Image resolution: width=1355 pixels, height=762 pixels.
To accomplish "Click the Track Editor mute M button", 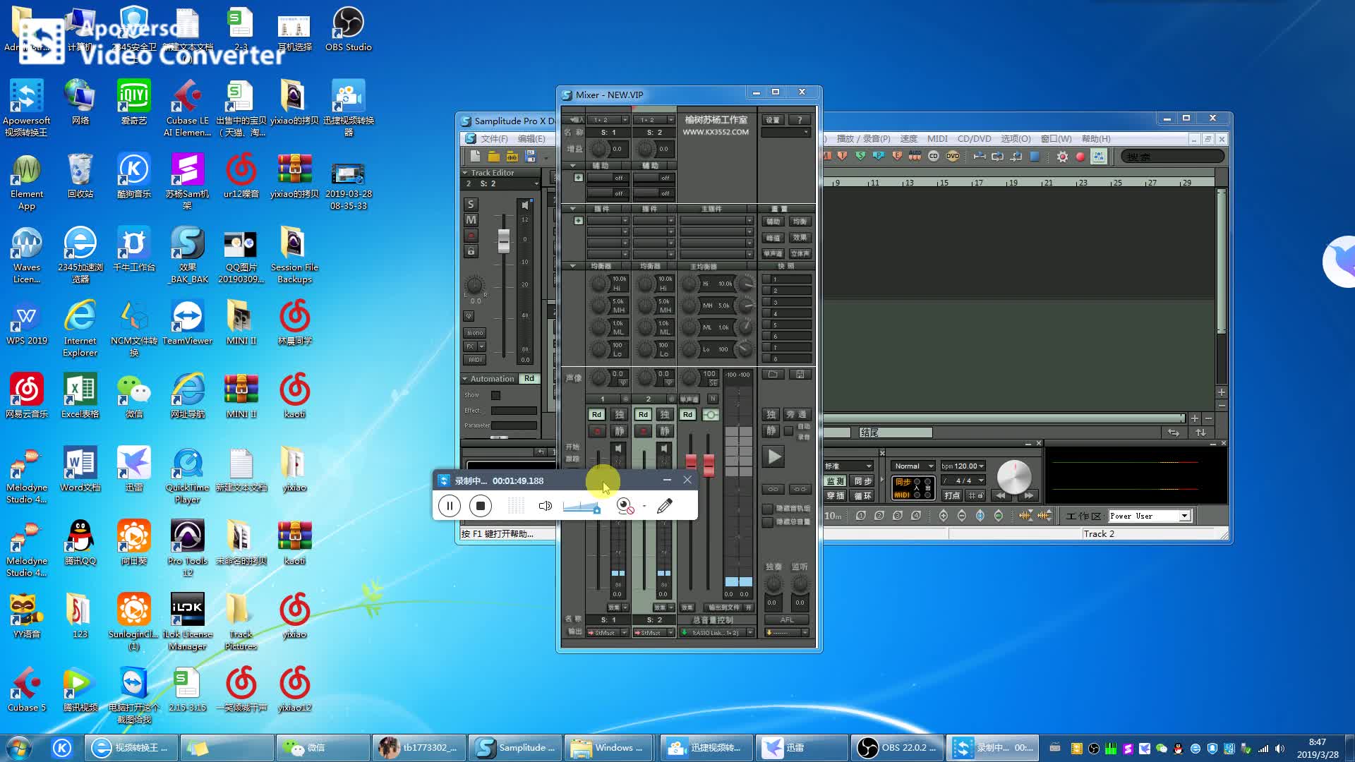I will click(471, 220).
